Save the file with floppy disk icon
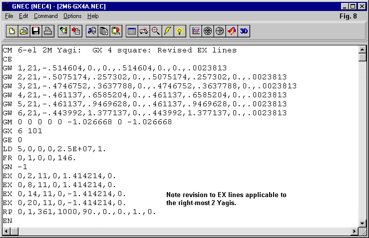 click(36, 31)
